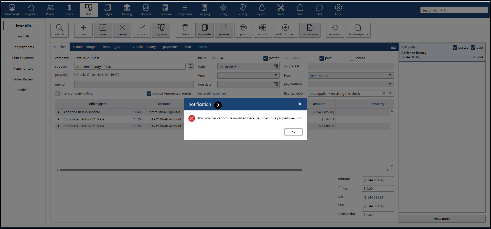491x229 pixels.
Task: Open the Pay bills sidebar item
Action: 23,36
